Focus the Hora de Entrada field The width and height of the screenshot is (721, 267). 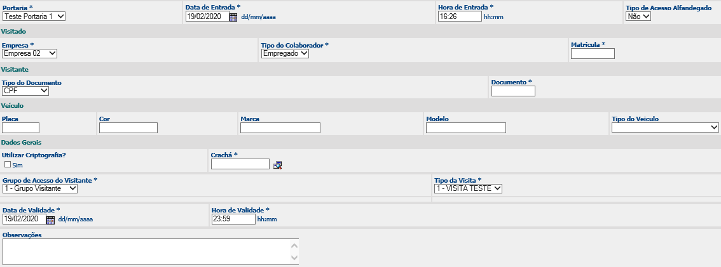(460, 16)
